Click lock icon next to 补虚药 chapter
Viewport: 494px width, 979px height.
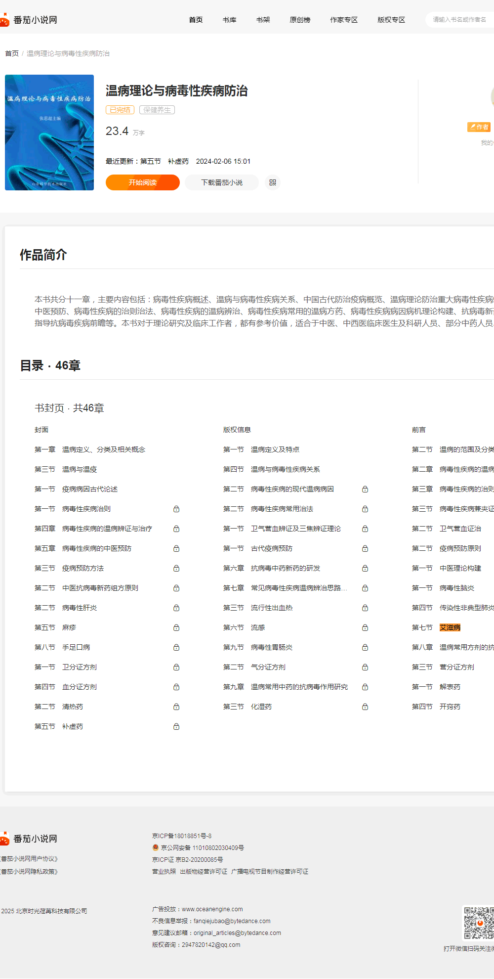[x=176, y=726]
